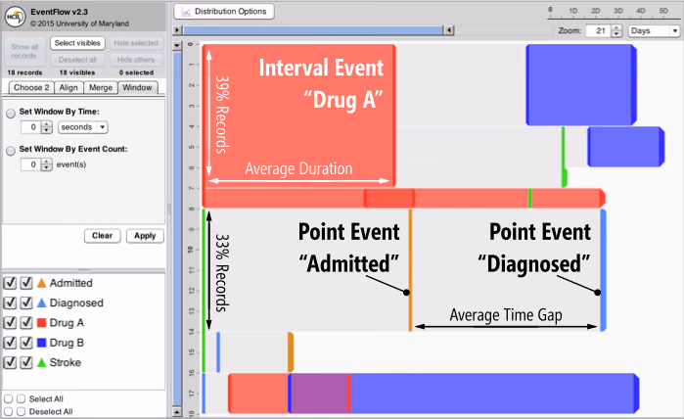This screenshot has width=684, height=419.
Task: Click the horizontal blue range slider
Action: point(313,30)
